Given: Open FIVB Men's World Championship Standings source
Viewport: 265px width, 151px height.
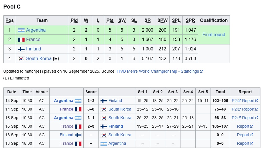Looking at the screenshot, I should pos(158,72).
